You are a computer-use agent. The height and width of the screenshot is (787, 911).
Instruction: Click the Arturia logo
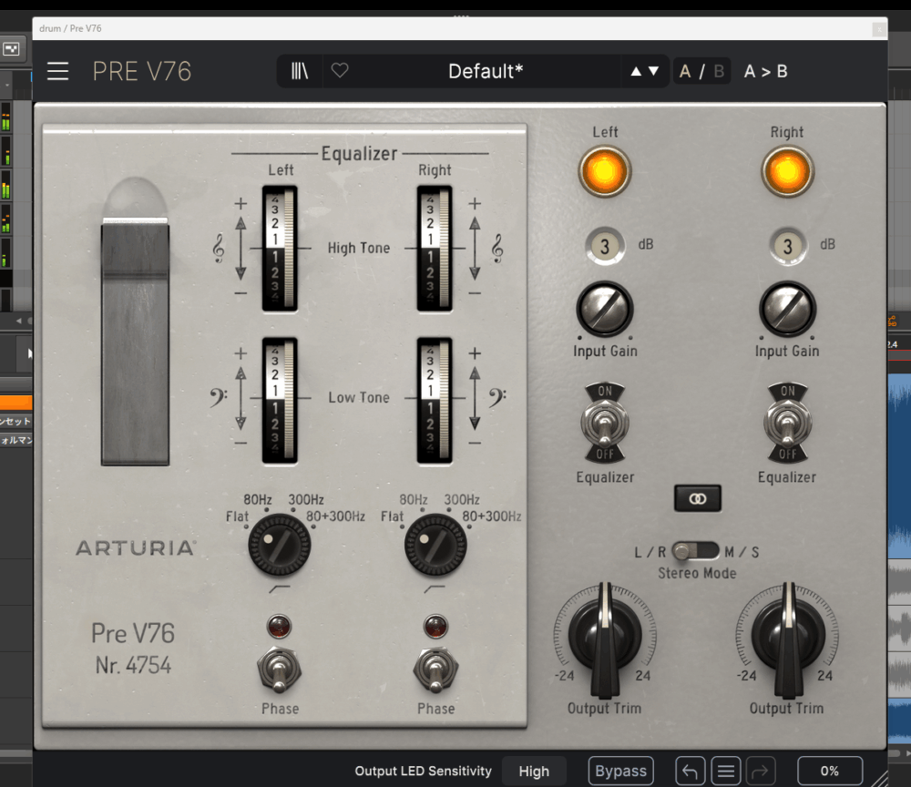tap(136, 547)
